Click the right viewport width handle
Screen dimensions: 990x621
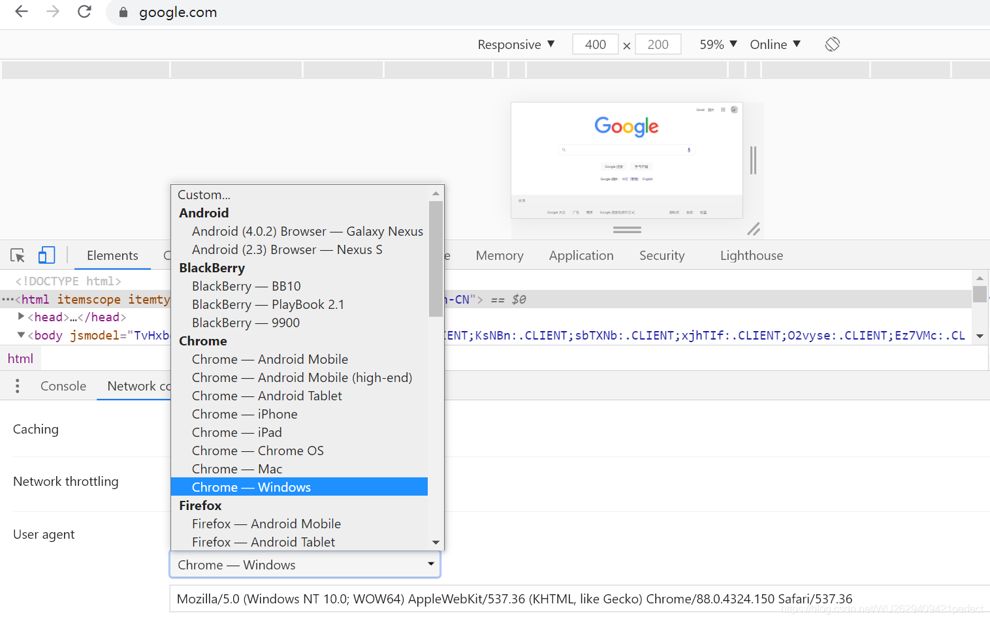(x=753, y=160)
